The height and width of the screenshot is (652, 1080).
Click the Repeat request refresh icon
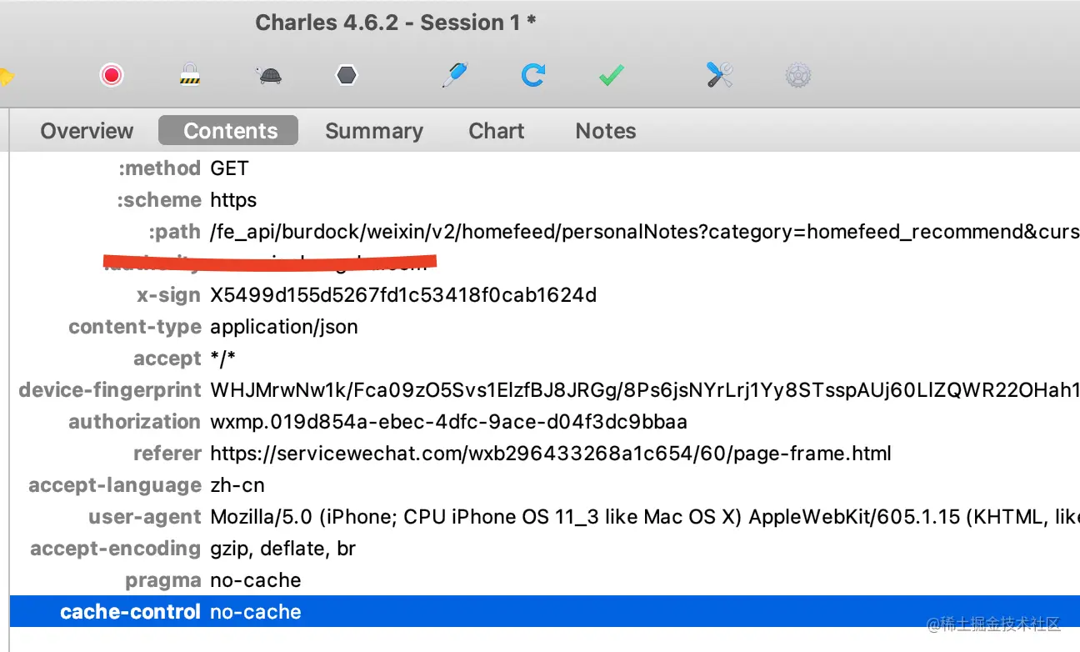click(532, 76)
